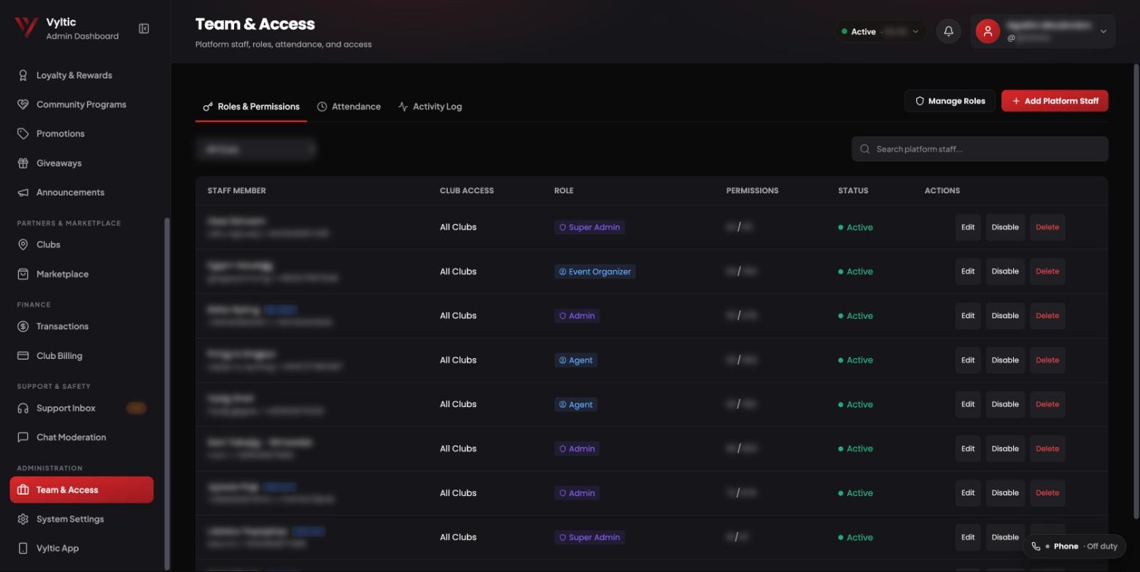Click the Manage Roles button
1140x572 pixels.
pyautogui.click(x=950, y=101)
